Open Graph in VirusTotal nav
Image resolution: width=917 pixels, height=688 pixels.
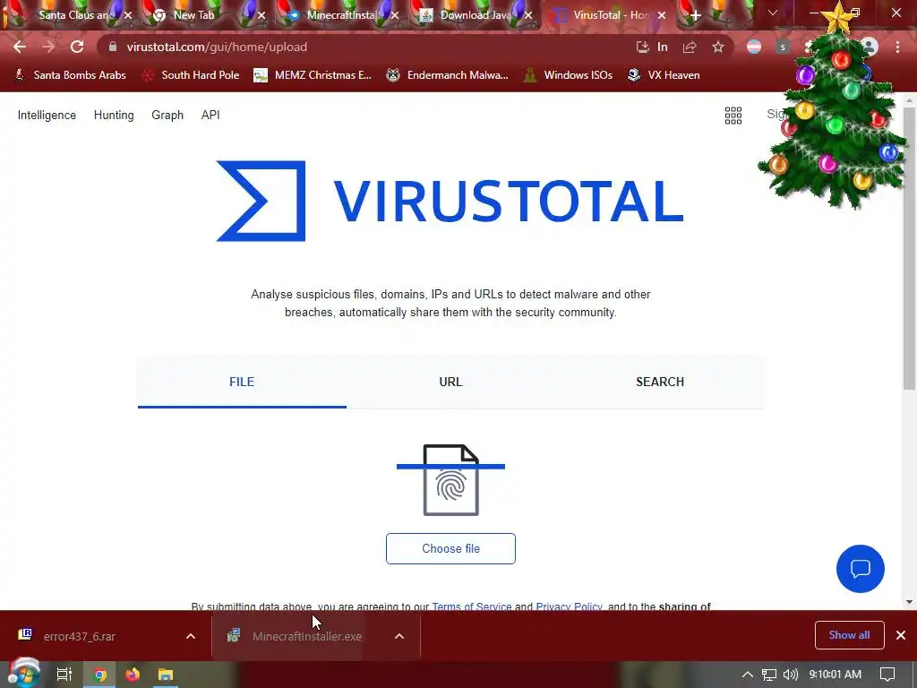coord(167,116)
